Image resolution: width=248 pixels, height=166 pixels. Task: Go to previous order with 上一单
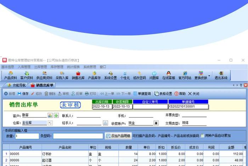(107, 94)
